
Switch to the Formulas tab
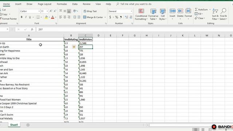(x=62, y=4)
